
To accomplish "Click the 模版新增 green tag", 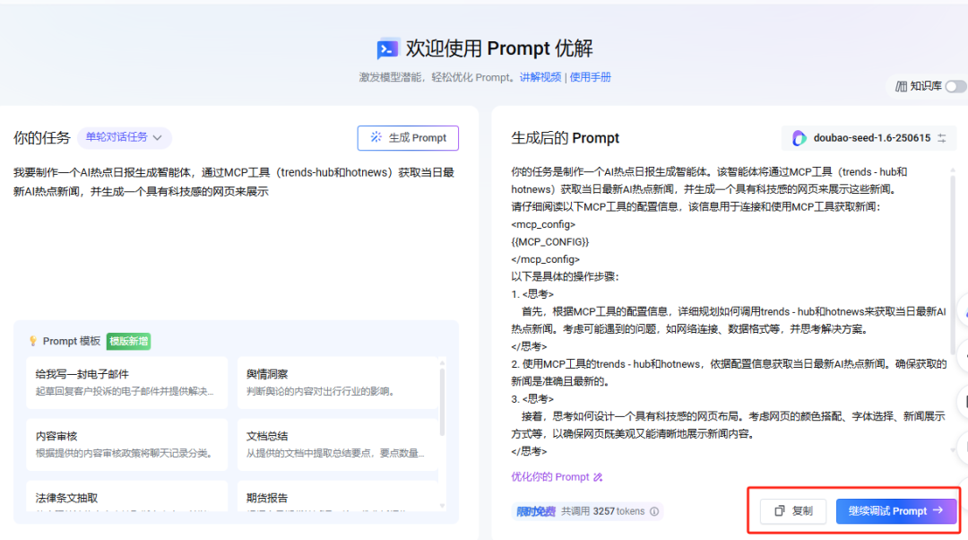I will 128,341.
